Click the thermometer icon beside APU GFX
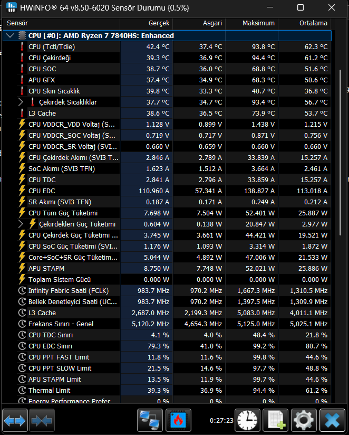The width and height of the screenshot is (349, 435). tap(22, 80)
